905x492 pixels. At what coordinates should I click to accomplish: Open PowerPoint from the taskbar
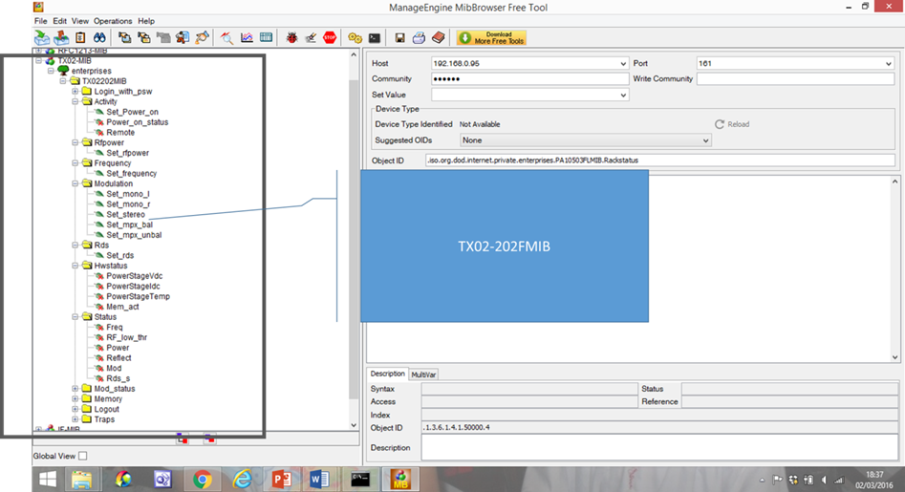click(281, 480)
